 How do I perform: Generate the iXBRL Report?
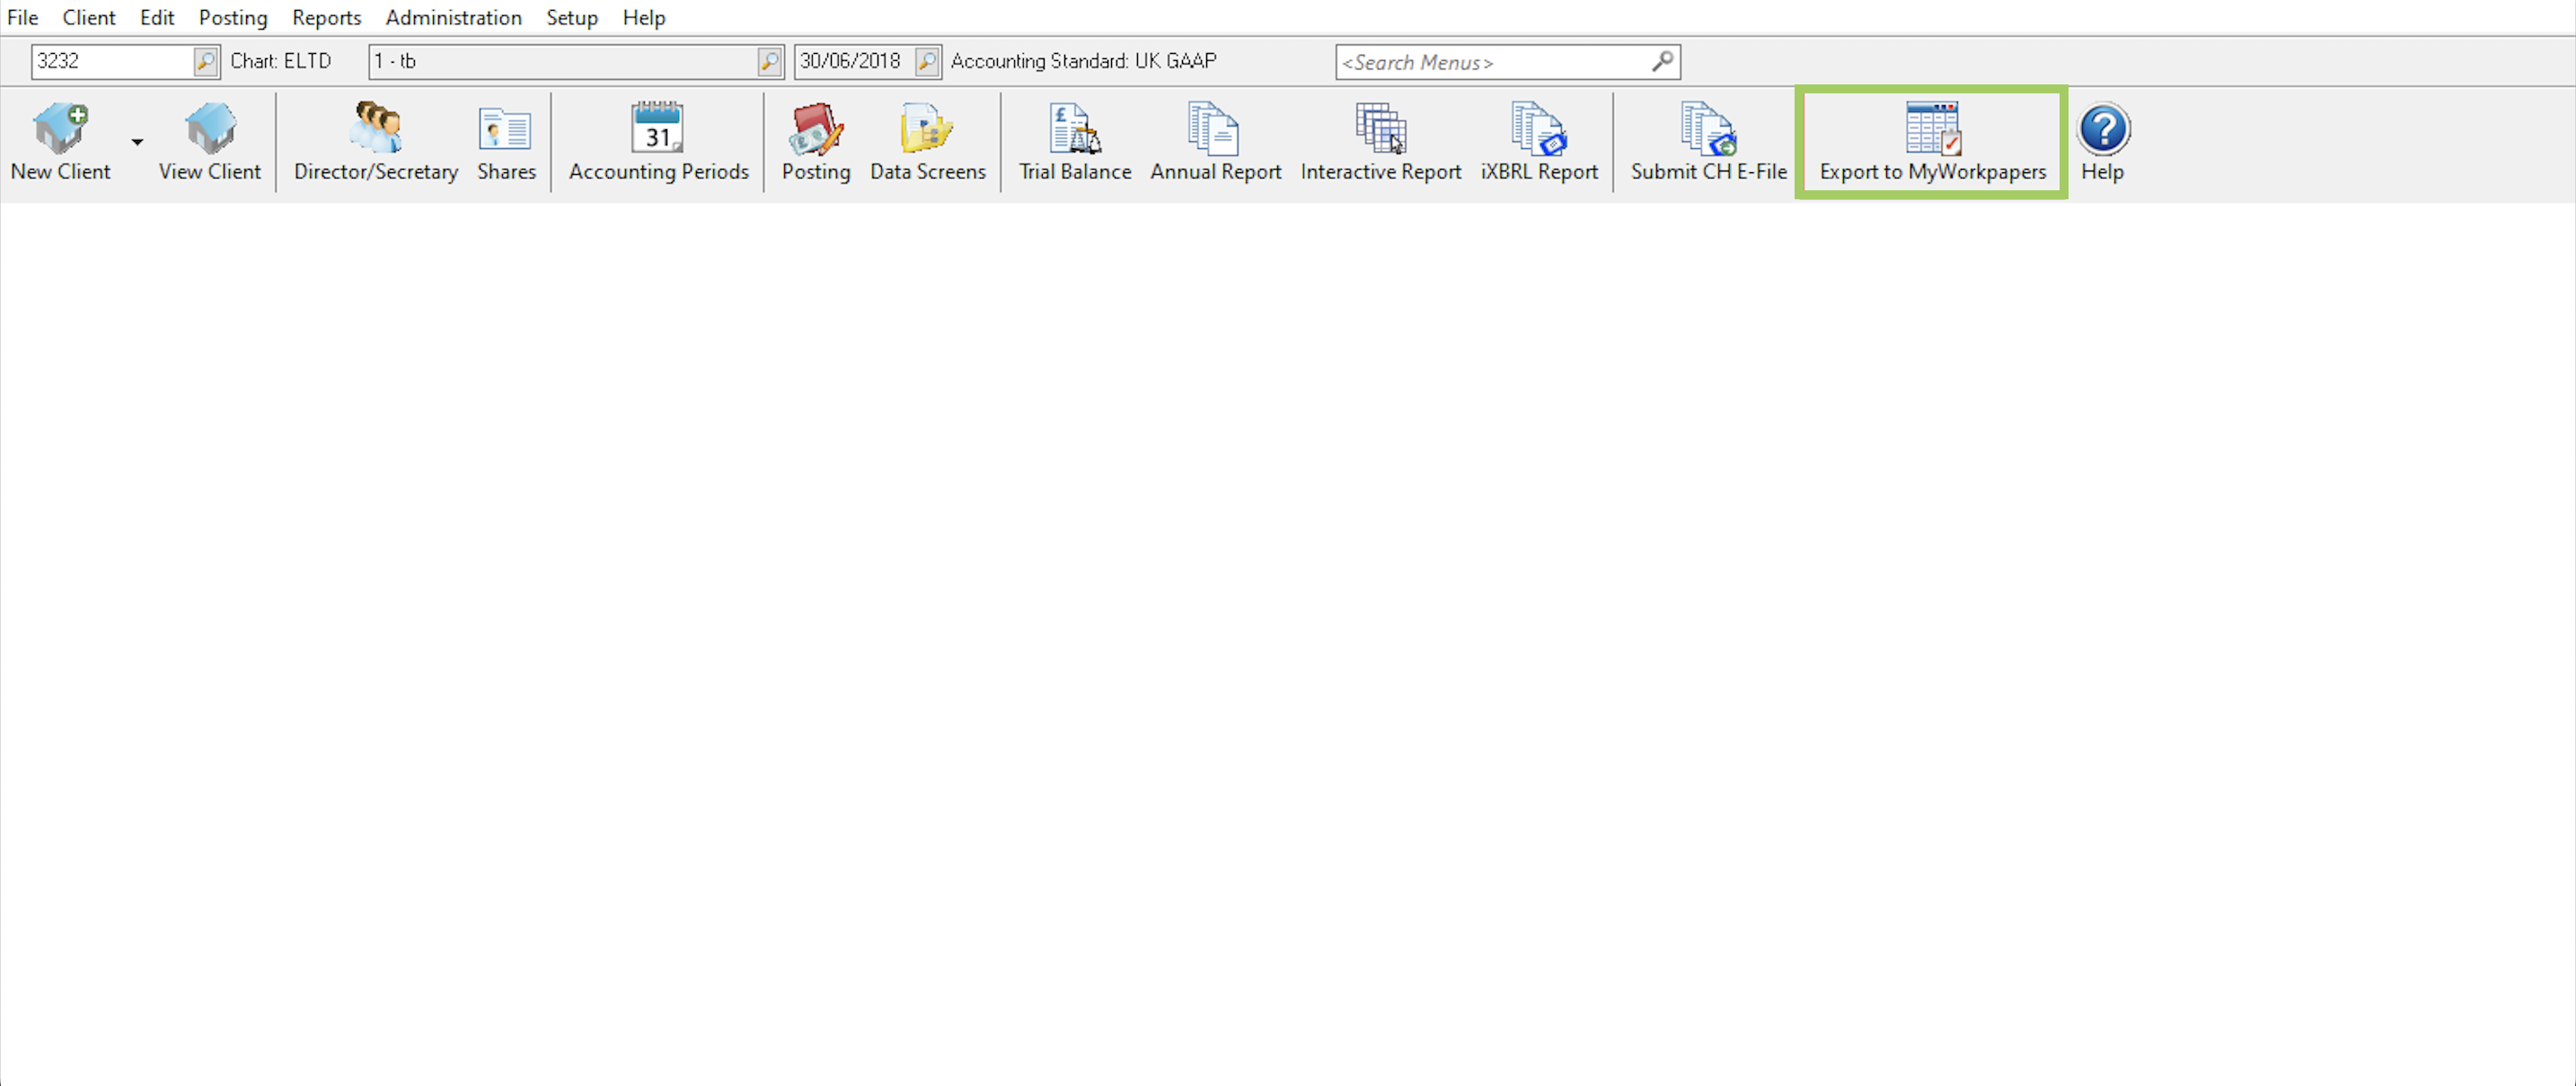tap(1539, 141)
